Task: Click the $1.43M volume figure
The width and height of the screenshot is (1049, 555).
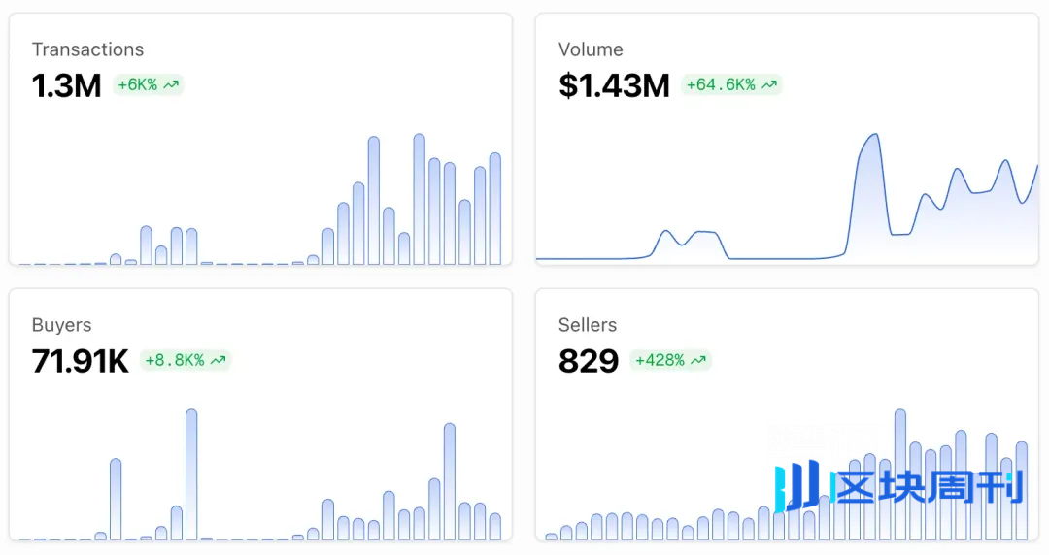Action: pos(614,85)
